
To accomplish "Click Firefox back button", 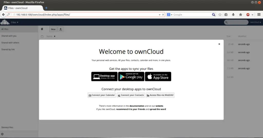I will [3, 15].
